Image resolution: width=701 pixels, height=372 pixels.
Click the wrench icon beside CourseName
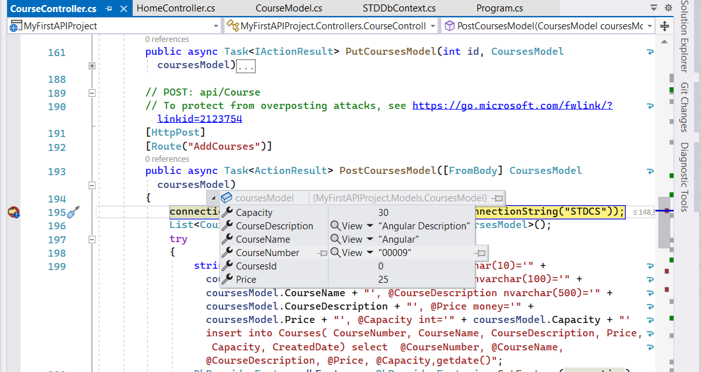[228, 239]
